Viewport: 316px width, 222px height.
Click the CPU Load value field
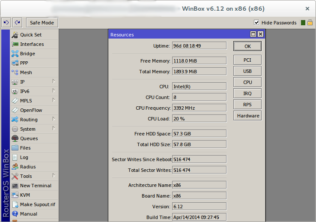[x=199, y=119]
